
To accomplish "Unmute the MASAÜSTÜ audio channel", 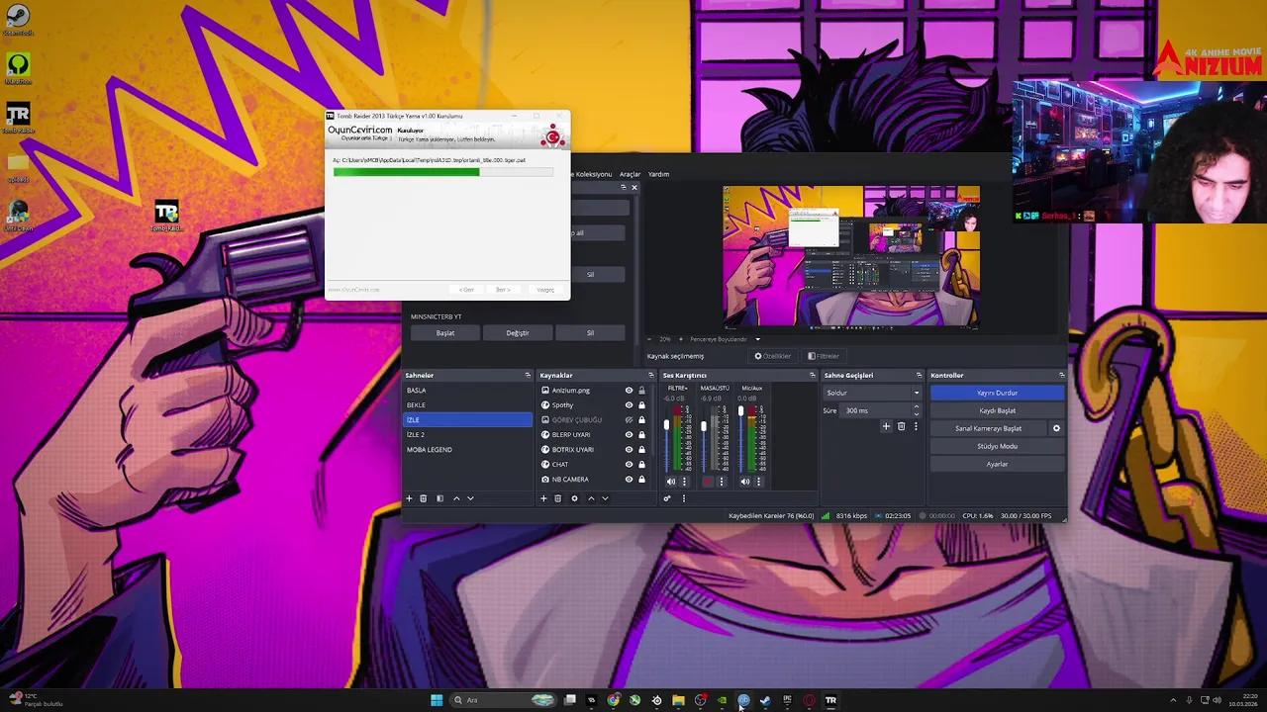I will tap(708, 482).
